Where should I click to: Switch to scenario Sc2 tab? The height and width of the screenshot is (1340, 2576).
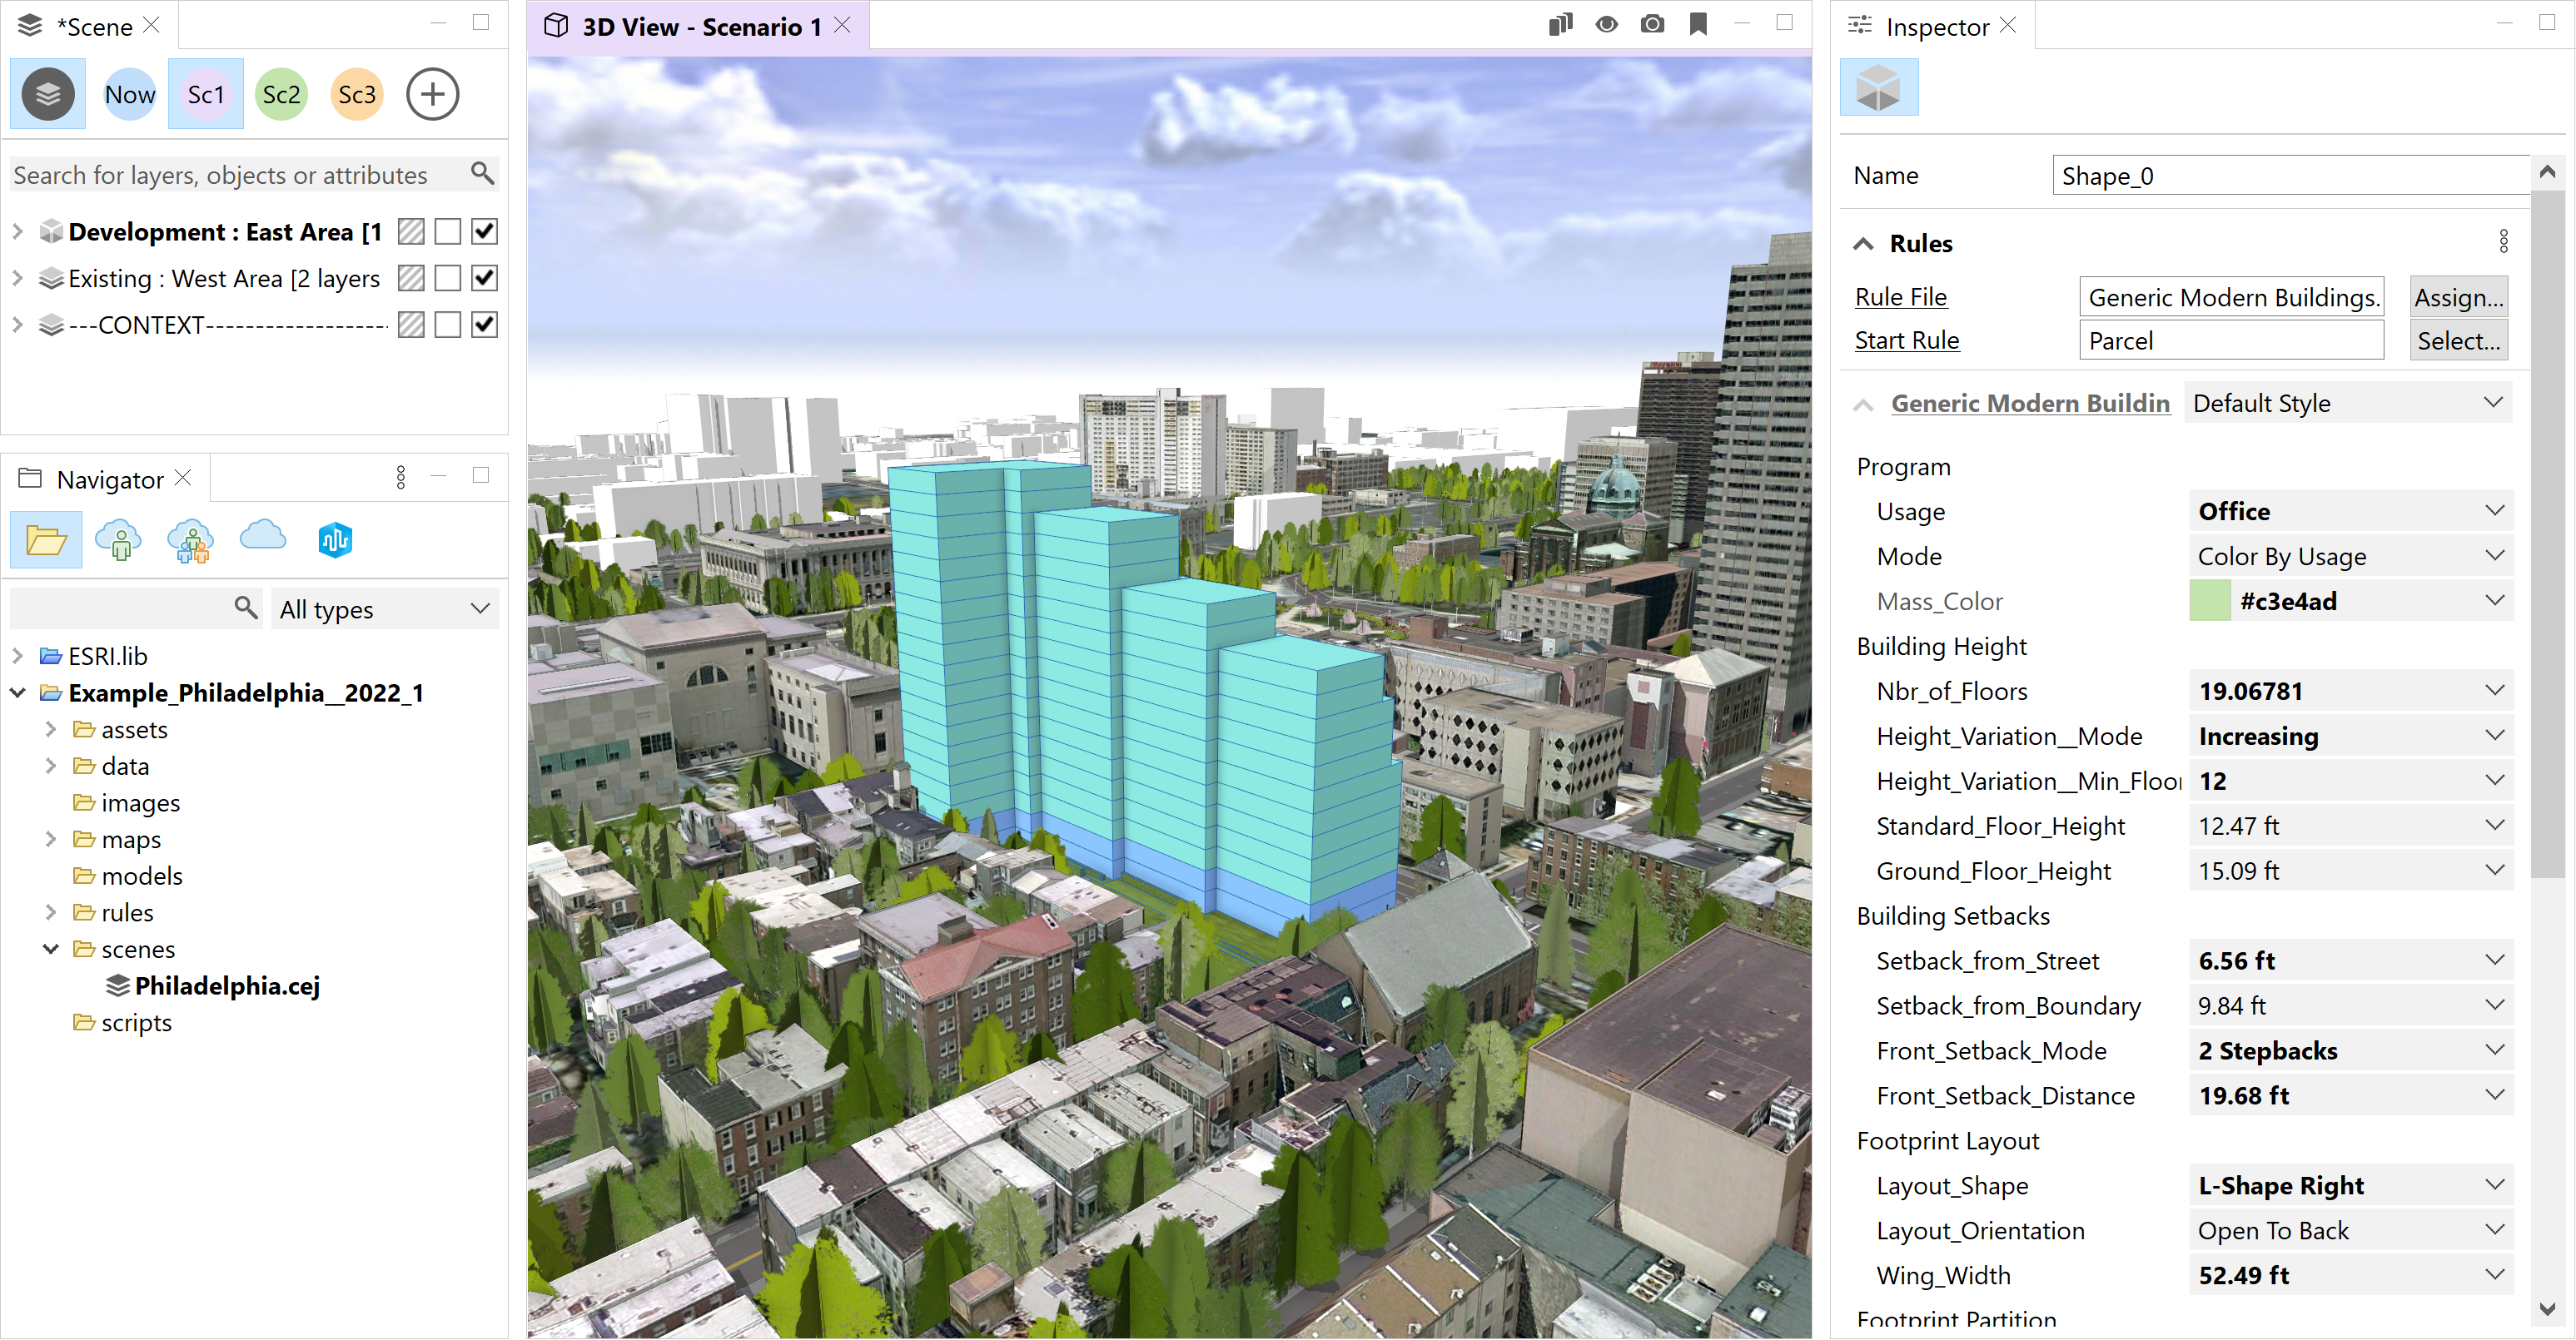281,95
